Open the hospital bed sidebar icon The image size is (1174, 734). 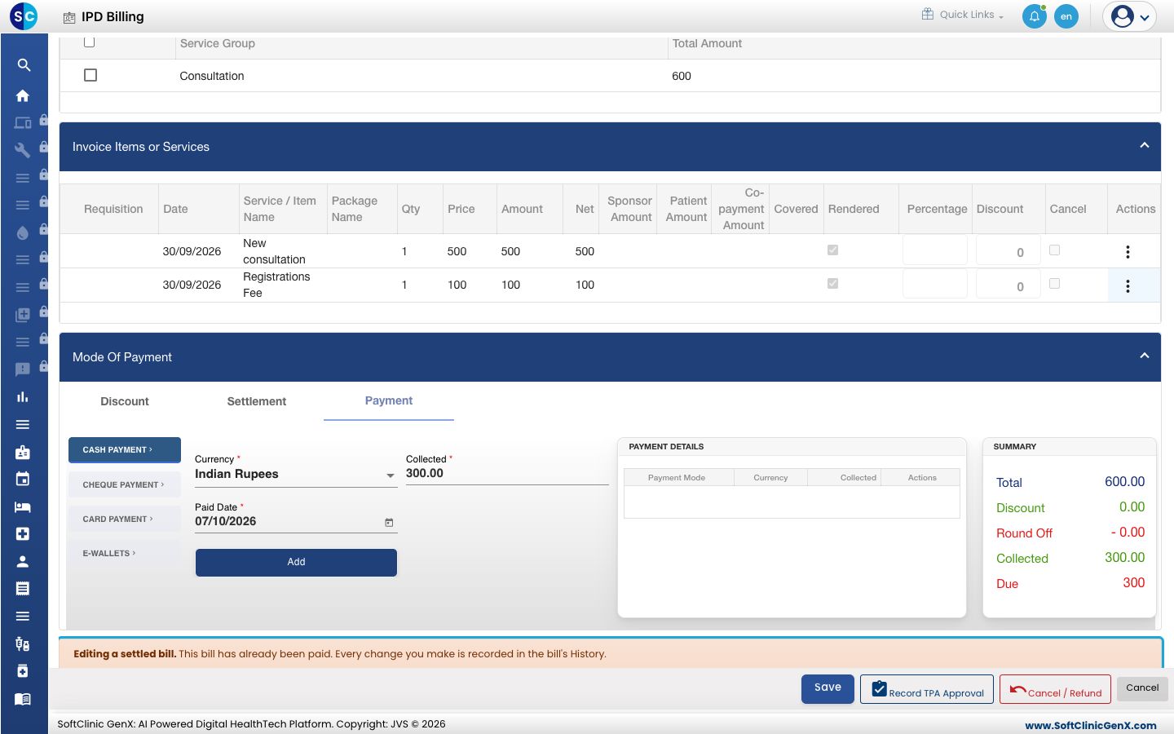pyautogui.click(x=23, y=506)
